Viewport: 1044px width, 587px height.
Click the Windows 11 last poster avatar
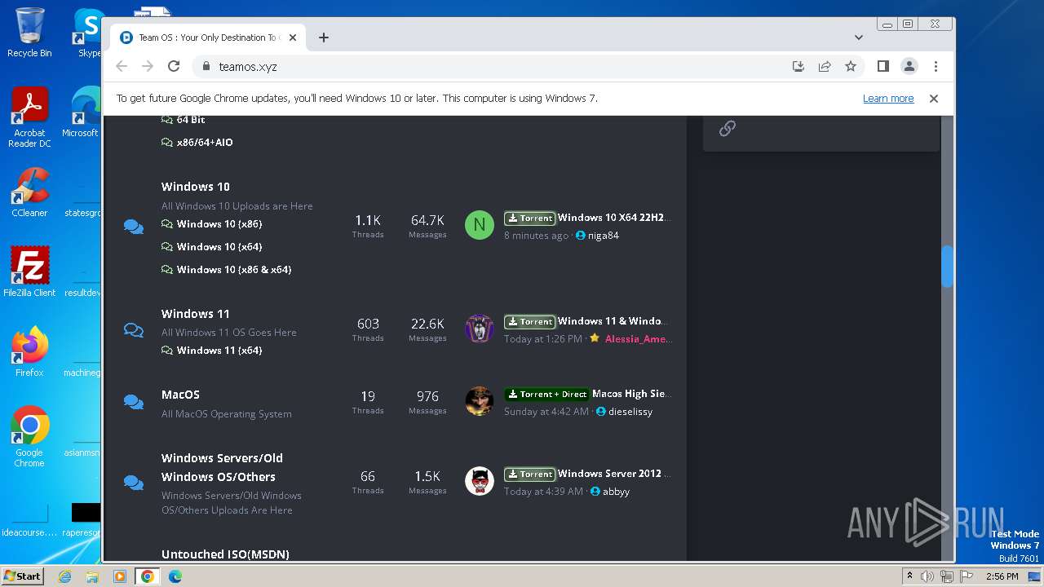(480, 329)
